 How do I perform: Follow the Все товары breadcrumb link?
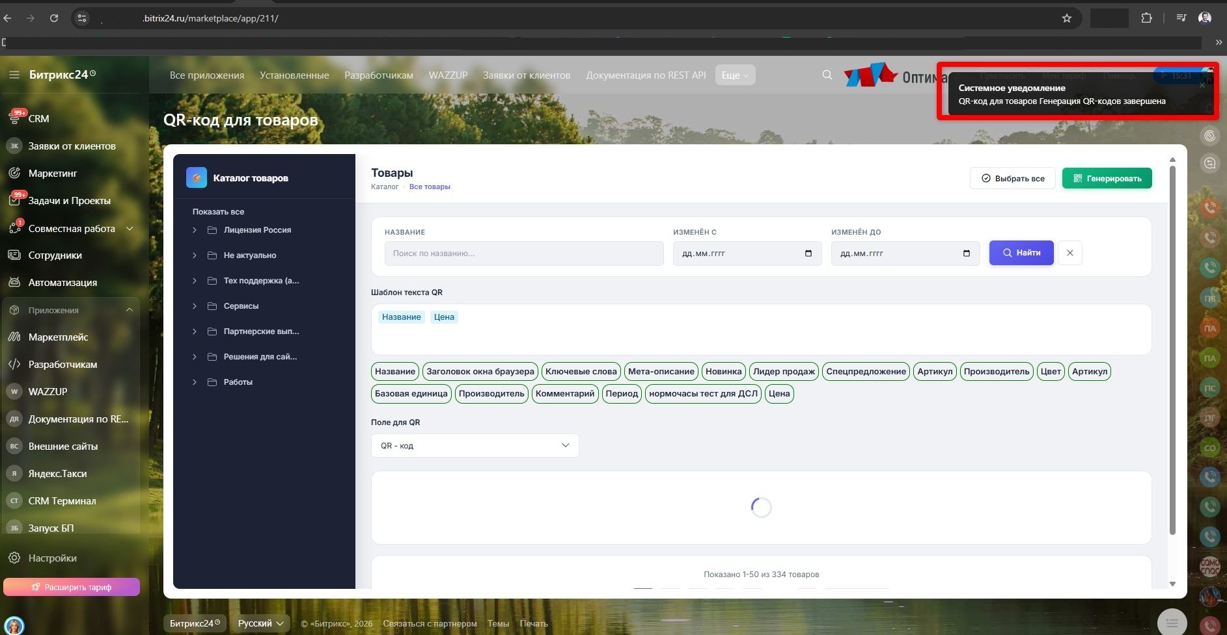tap(430, 187)
